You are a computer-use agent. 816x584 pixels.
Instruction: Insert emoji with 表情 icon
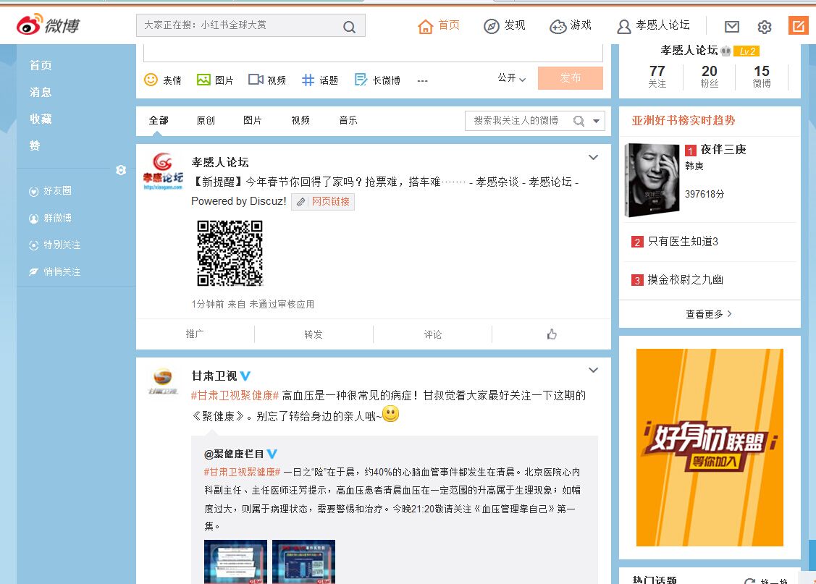click(151, 80)
